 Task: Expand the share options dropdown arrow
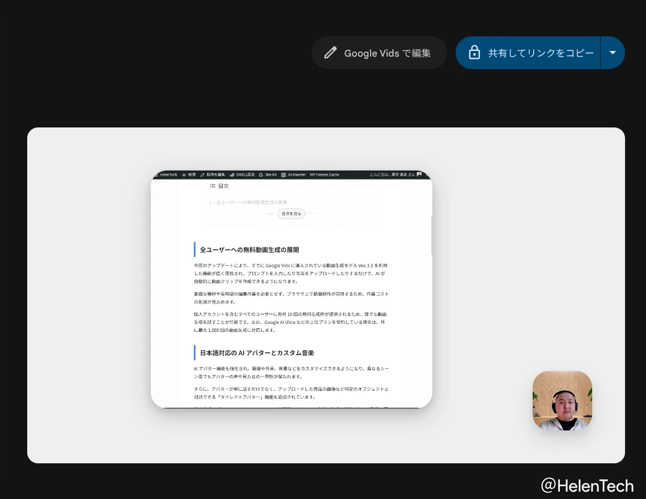click(x=613, y=53)
